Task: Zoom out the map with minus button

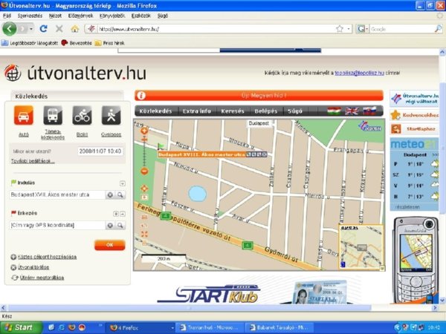Action: [x=143, y=171]
